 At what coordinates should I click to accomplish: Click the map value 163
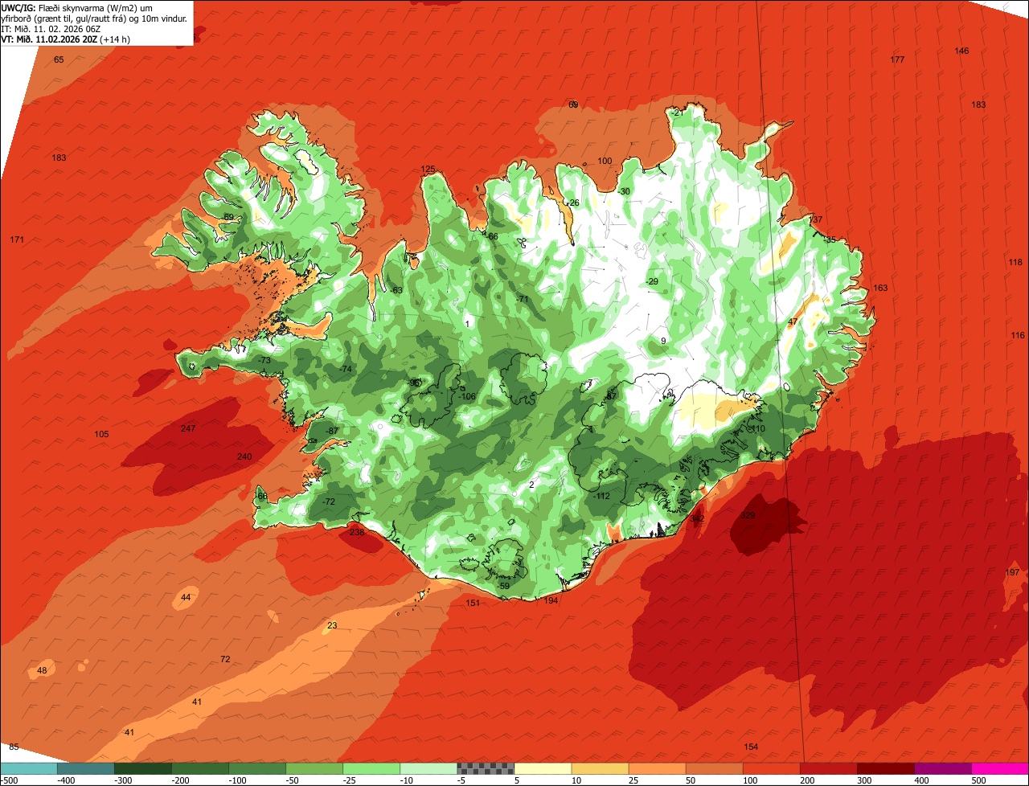(880, 288)
